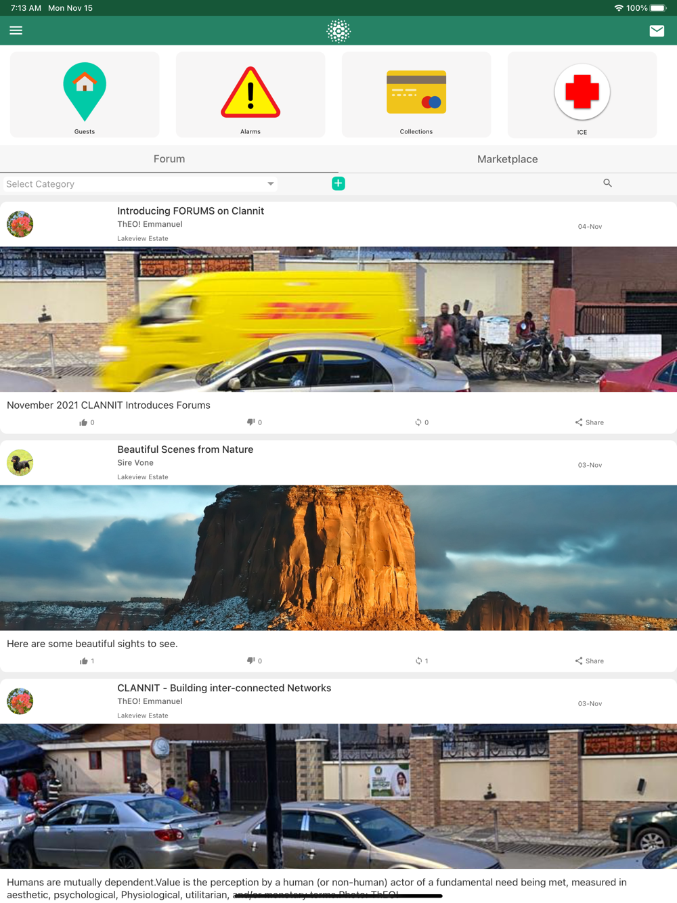Dislike the Introducing FORUMS on Clannit post
The height and width of the screenshot is (903, 677).
[255, 422]
